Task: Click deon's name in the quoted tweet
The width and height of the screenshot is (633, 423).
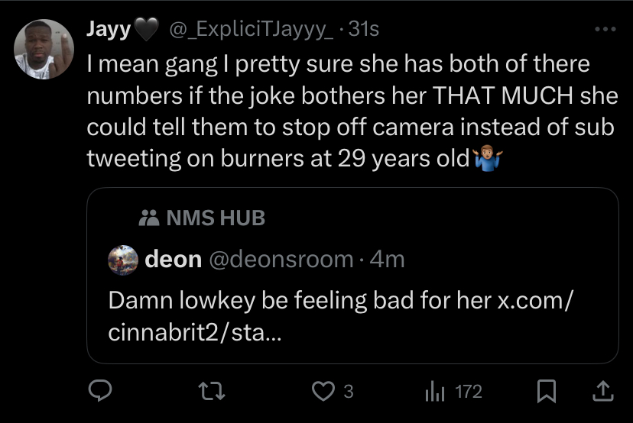Action: [173, 260]
